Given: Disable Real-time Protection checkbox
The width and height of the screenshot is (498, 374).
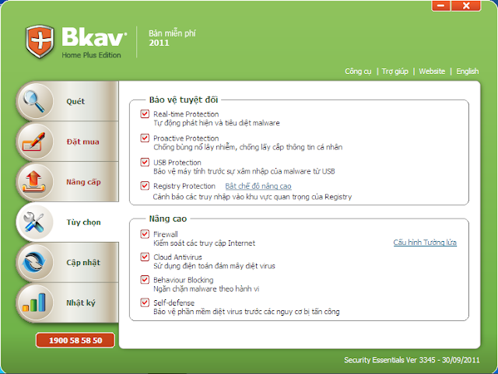Looking at the screenshot, I should (145, 114).
